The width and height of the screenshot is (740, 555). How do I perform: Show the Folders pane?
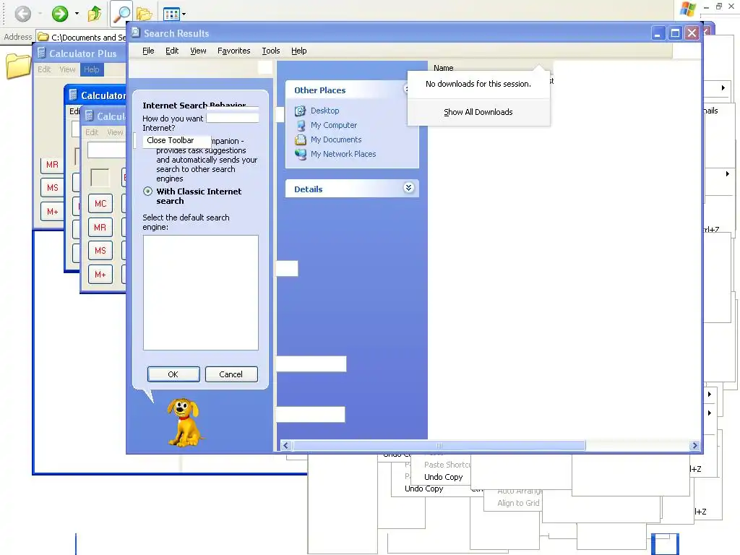point(144,14)
